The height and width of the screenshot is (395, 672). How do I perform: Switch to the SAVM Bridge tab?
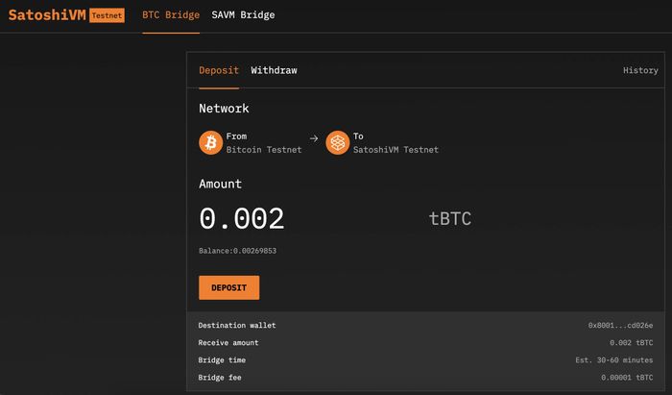[243, 15]
